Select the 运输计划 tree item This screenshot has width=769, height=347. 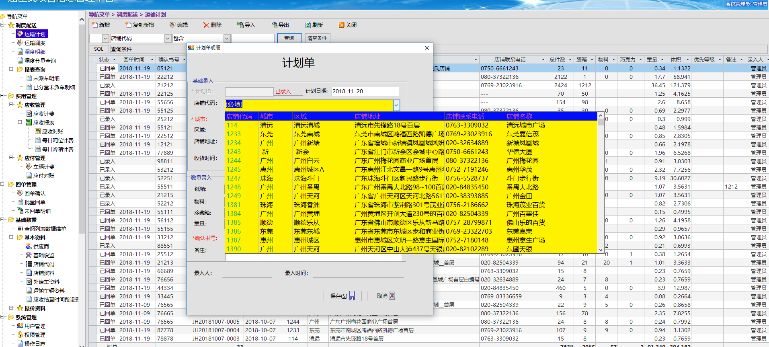click(35, 34)
